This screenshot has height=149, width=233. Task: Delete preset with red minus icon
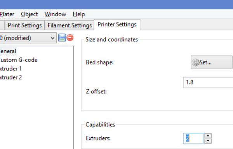click(x=70, y=38)
